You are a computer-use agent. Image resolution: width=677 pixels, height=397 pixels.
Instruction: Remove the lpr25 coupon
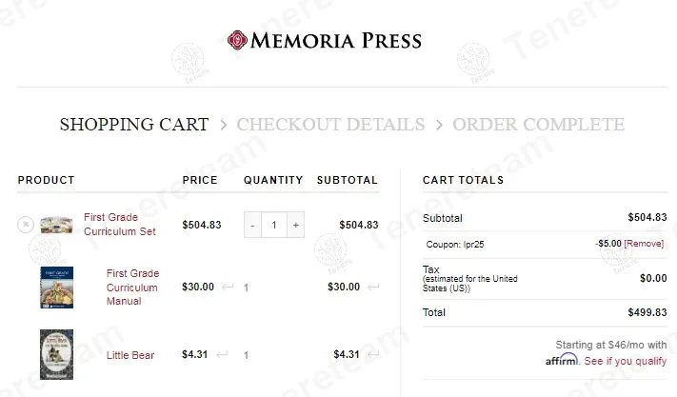coord(644,244)
